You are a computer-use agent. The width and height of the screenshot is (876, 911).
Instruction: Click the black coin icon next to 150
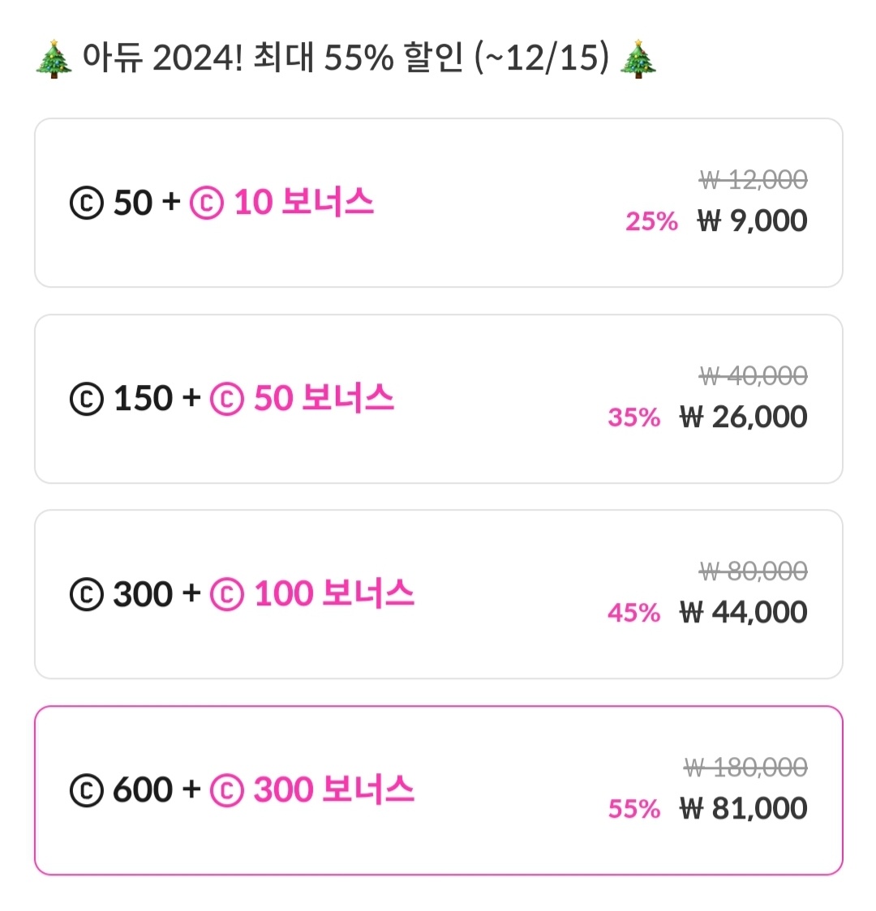(87, 399)
